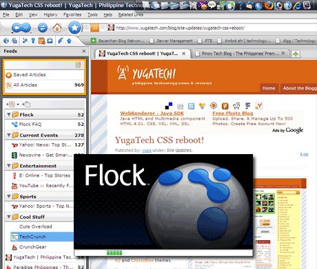Screen dimensions: 317x269
Task: Open the WebRenderer - Java SDK ad link
Action: (x=152, y=114)
